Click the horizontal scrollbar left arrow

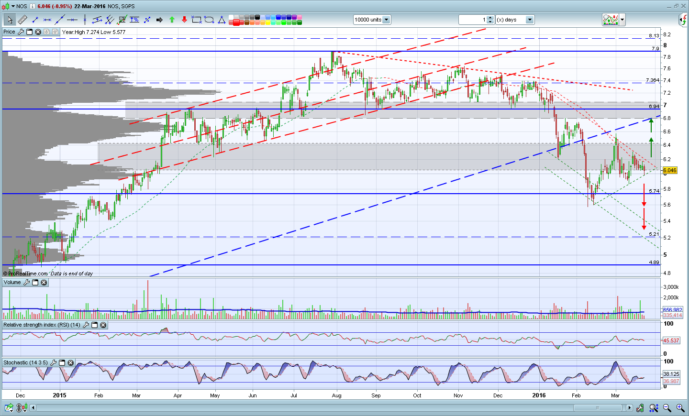[33, 408]
